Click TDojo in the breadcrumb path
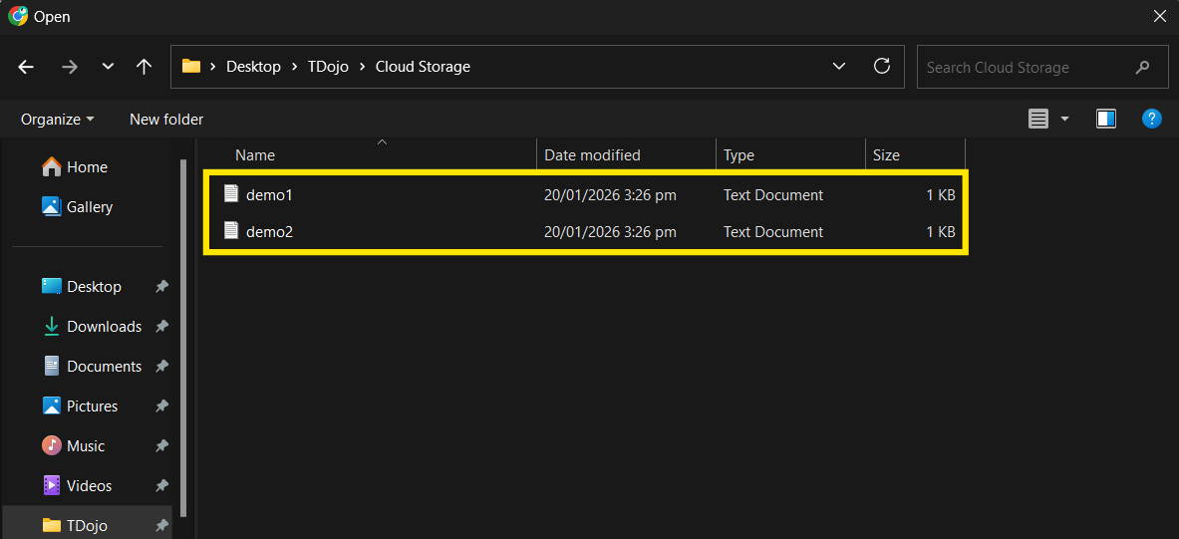The height and width of the screenshot is (539, 1179). [x=327, y=67]
